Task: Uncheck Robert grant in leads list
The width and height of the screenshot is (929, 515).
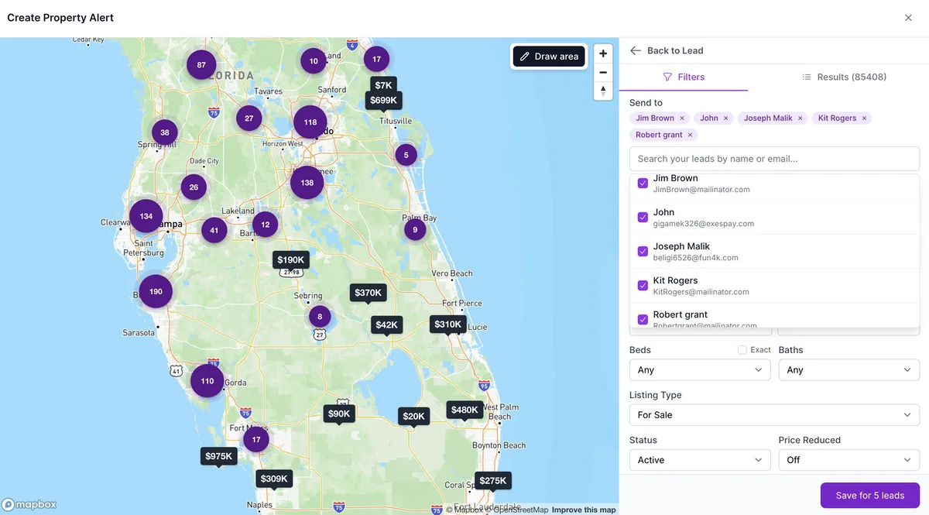Action: coord(643,319)
